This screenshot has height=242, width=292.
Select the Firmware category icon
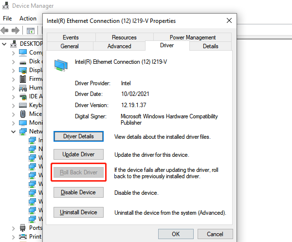pos(23,79)
